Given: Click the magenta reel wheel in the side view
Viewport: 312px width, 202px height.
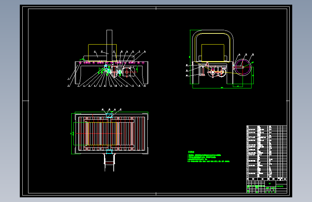Looking at the screenshot, I should point(243,67).
